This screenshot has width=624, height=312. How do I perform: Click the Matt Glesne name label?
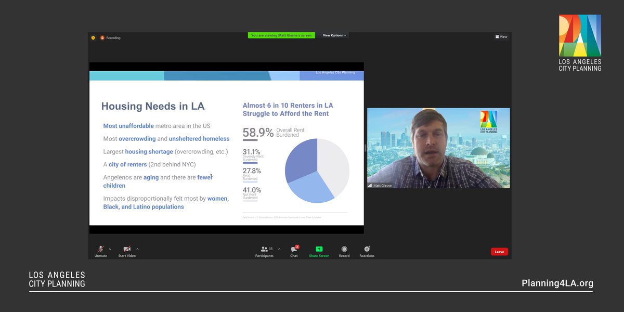coord(380,186)
